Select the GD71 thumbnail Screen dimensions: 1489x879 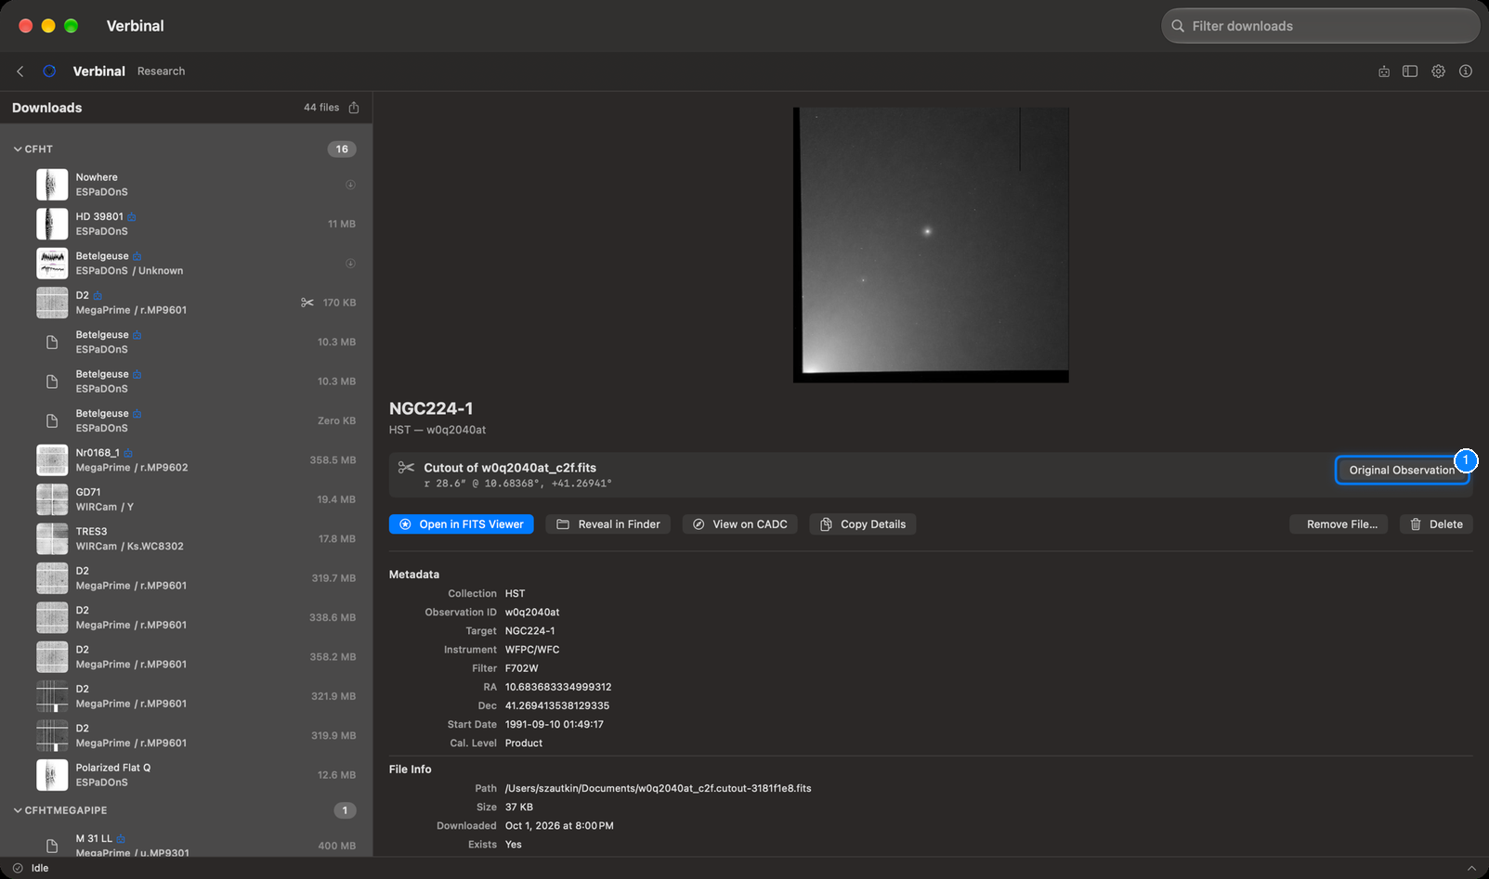pos(52,499)
